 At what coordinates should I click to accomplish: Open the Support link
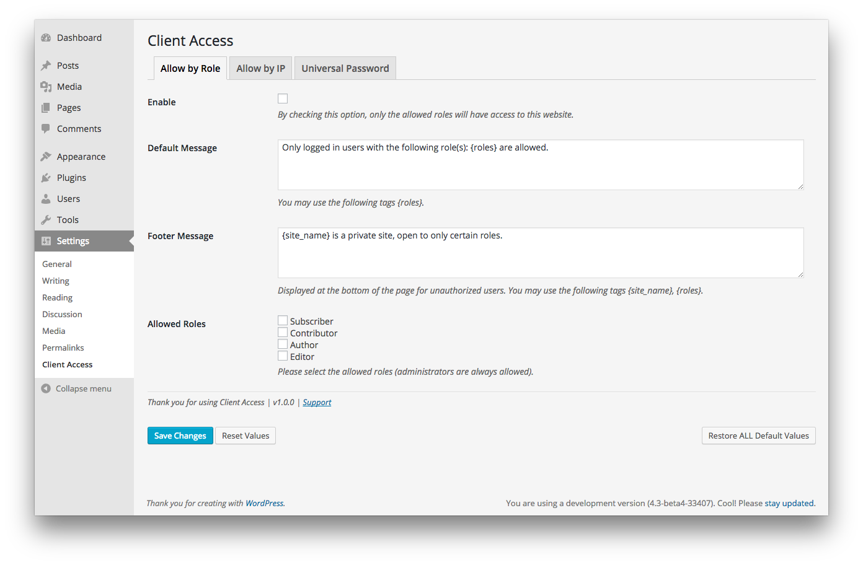point(317,402)
